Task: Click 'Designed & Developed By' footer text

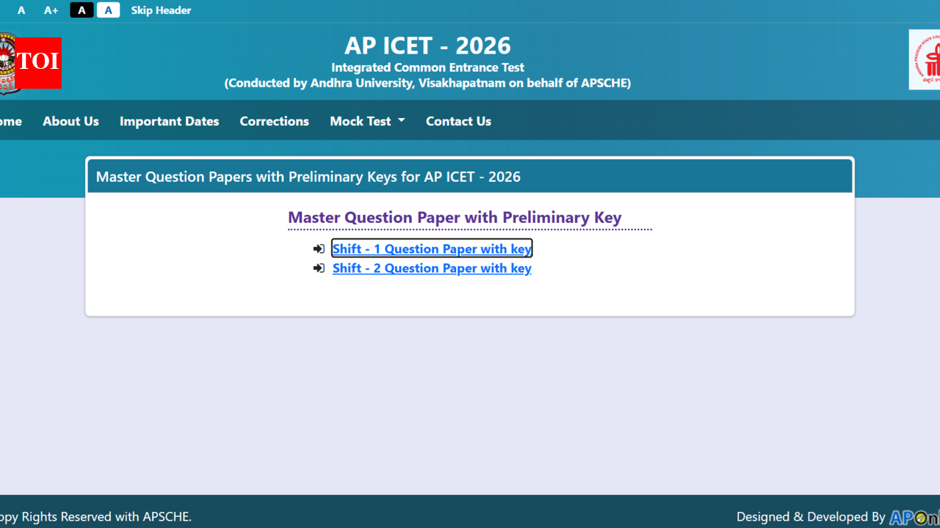Action: (x=811, y=517)
